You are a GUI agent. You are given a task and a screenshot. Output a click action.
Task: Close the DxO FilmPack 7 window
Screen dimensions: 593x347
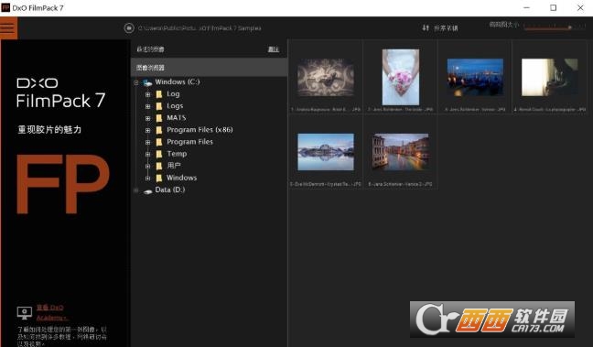coord(580,7)
